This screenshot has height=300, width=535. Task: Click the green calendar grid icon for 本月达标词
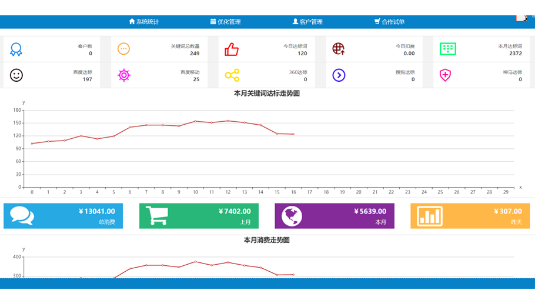(448, 49)
